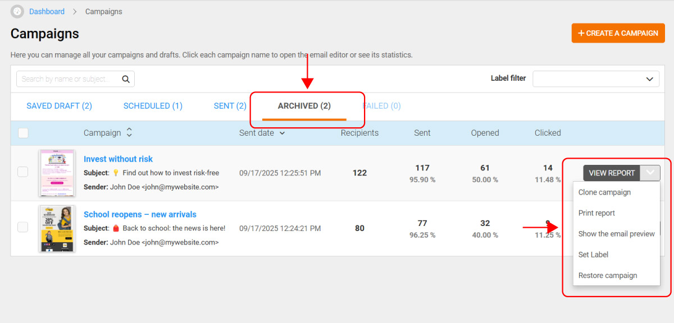Open the Invest without risk campaign link

coord(118,159)
